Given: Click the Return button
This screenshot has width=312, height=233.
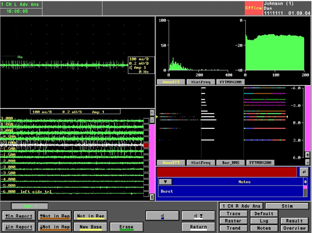Looking at the screenshot, I should point(198,227).
